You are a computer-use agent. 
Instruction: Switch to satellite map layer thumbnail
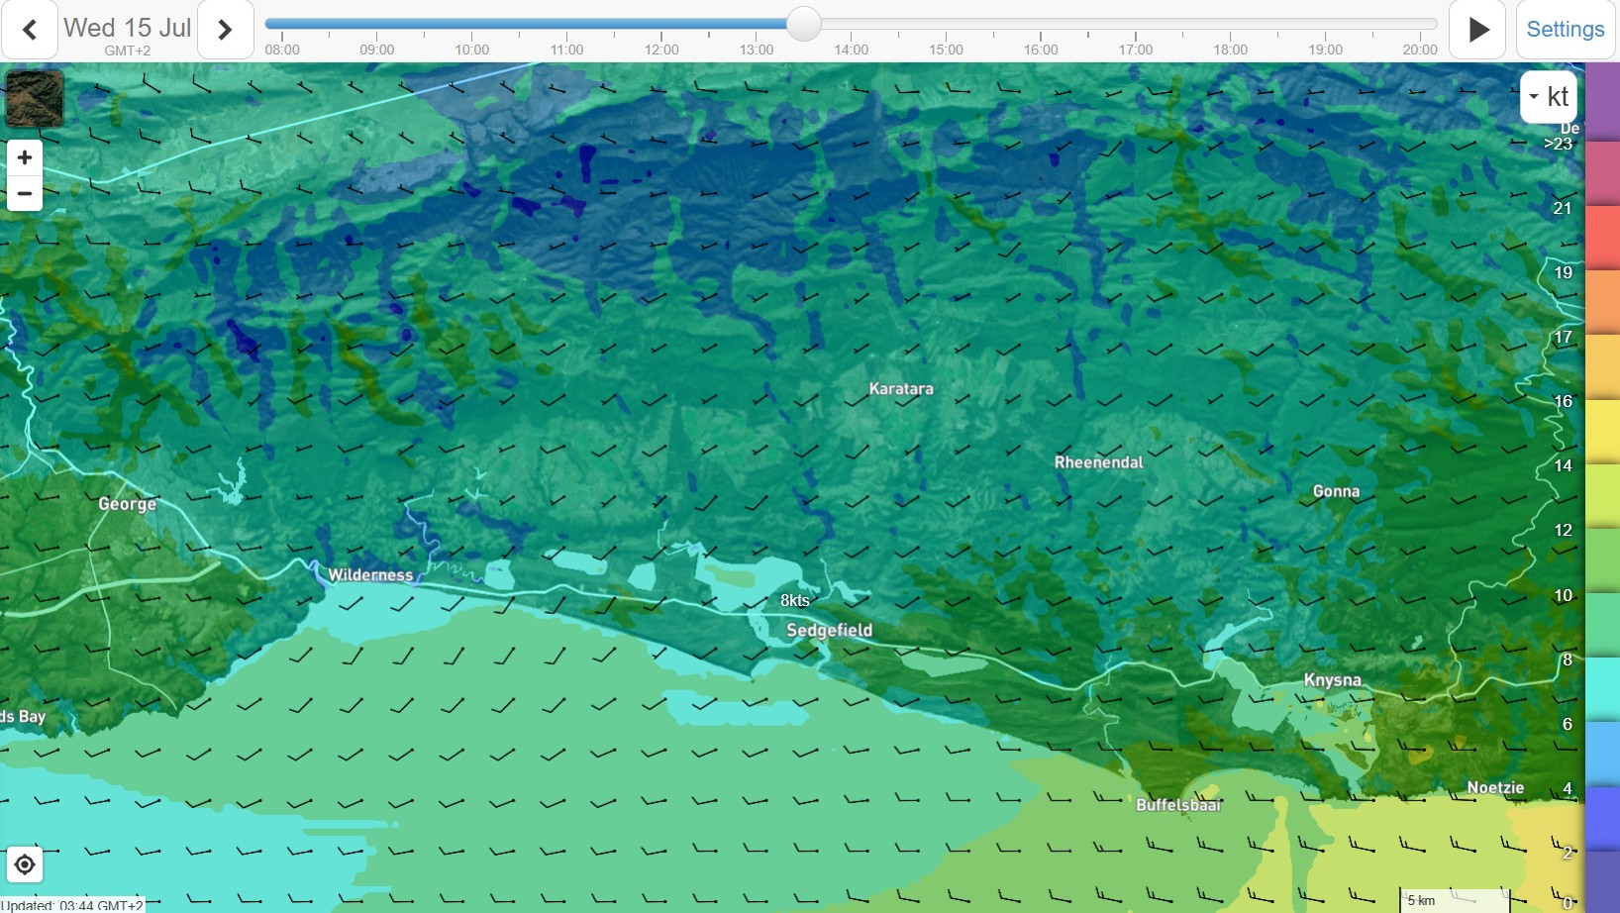(x=35, y=98)
